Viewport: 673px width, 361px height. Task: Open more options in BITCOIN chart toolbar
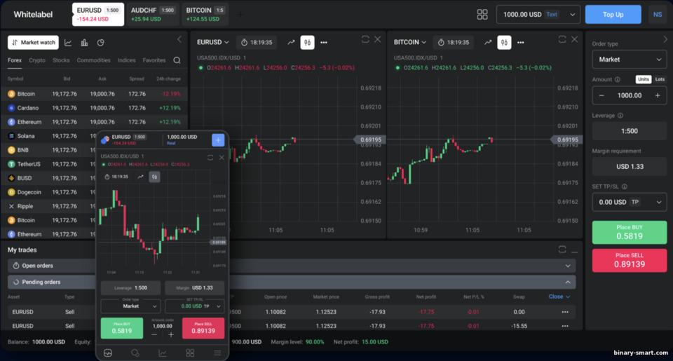(x=521, y=43)
